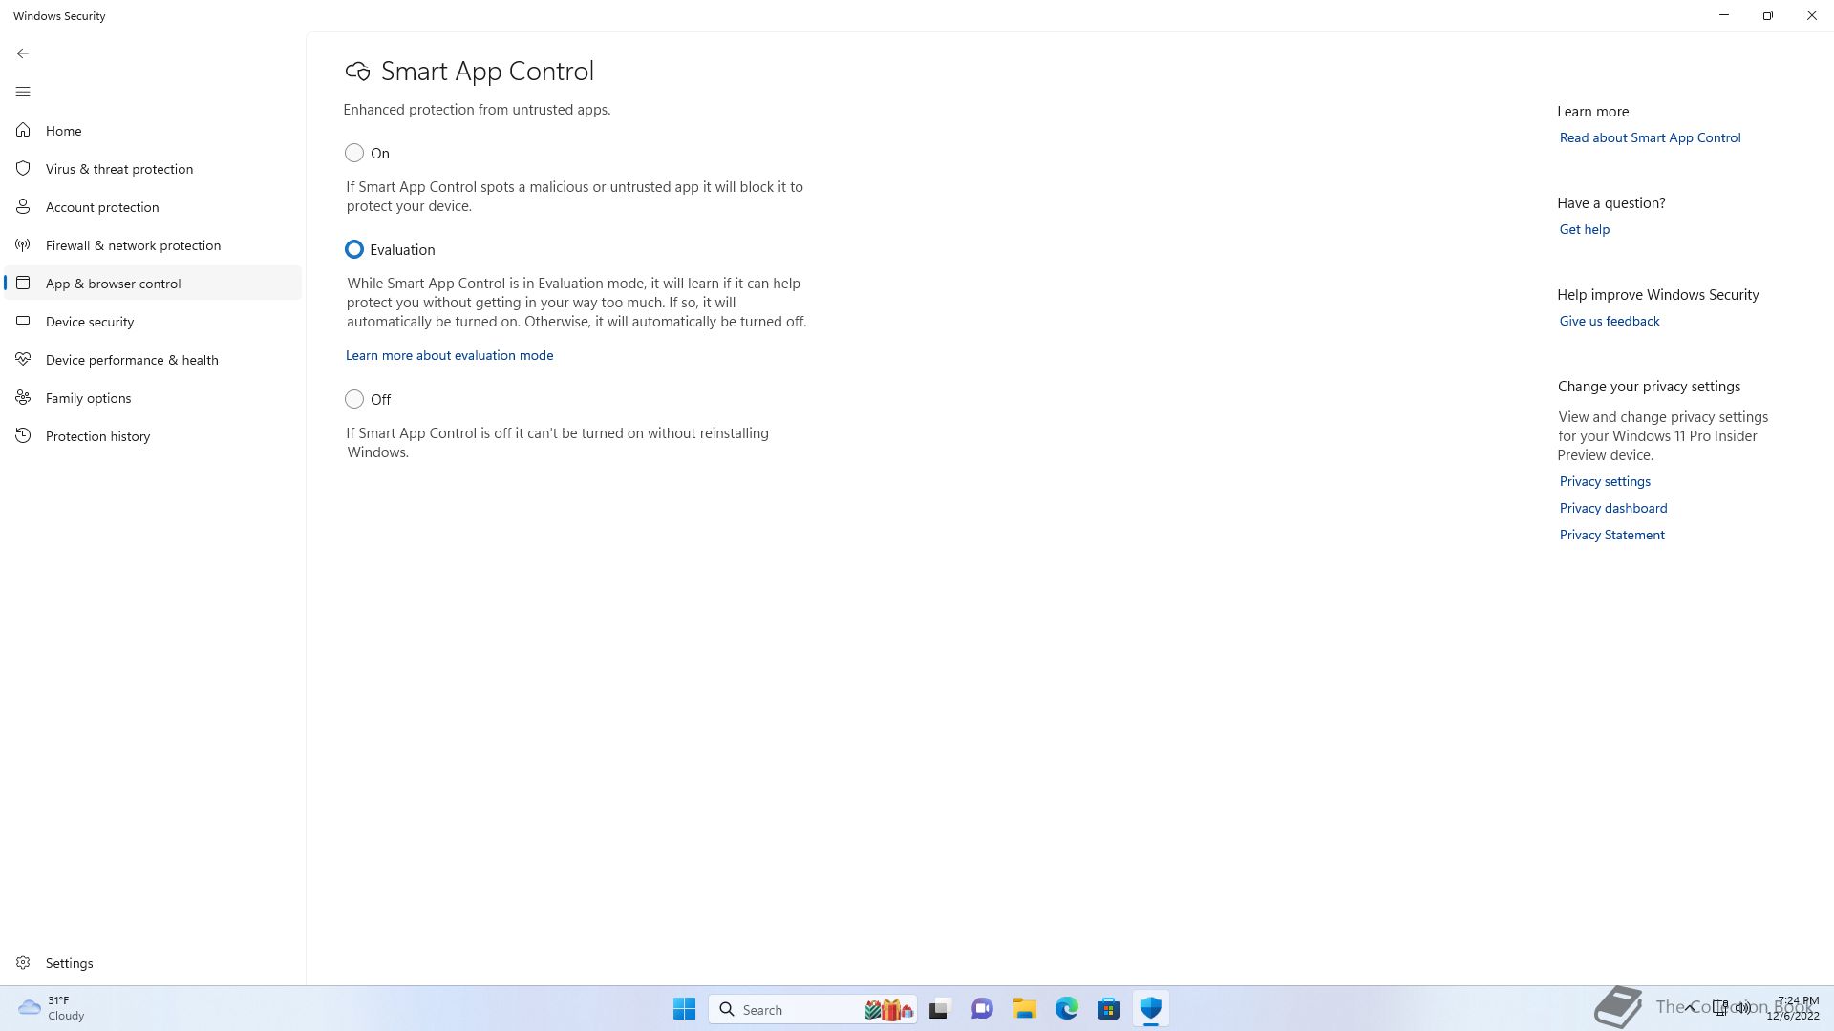Open Learn more about evaluation mode link

pyautogui.click(x=449, y=355)
